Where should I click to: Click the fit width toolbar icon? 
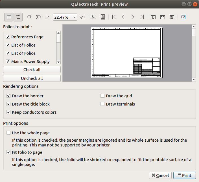(x=29, y=17)
